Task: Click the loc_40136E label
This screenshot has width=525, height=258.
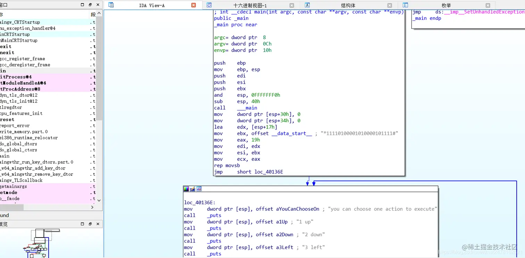Action: click(x=200, y=202)
